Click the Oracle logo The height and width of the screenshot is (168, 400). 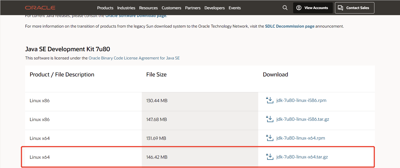pyautogui.click(x=40, y=8)
